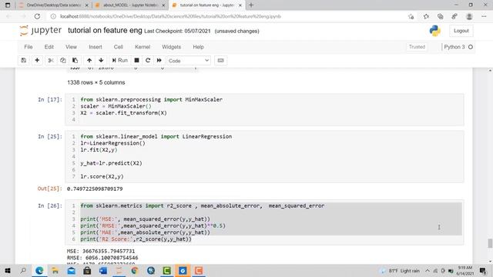Open the Kernel menu
Screen dimensions: 493x277
[x=143, y=47]
